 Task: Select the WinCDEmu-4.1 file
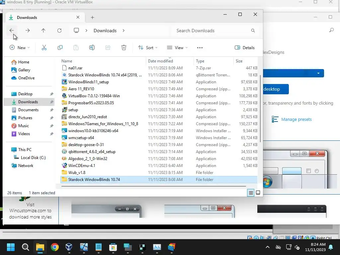pos(159,166)
